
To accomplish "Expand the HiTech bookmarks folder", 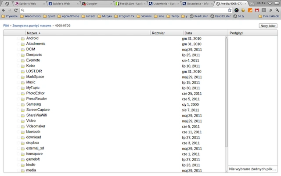I will coord(88,16).
